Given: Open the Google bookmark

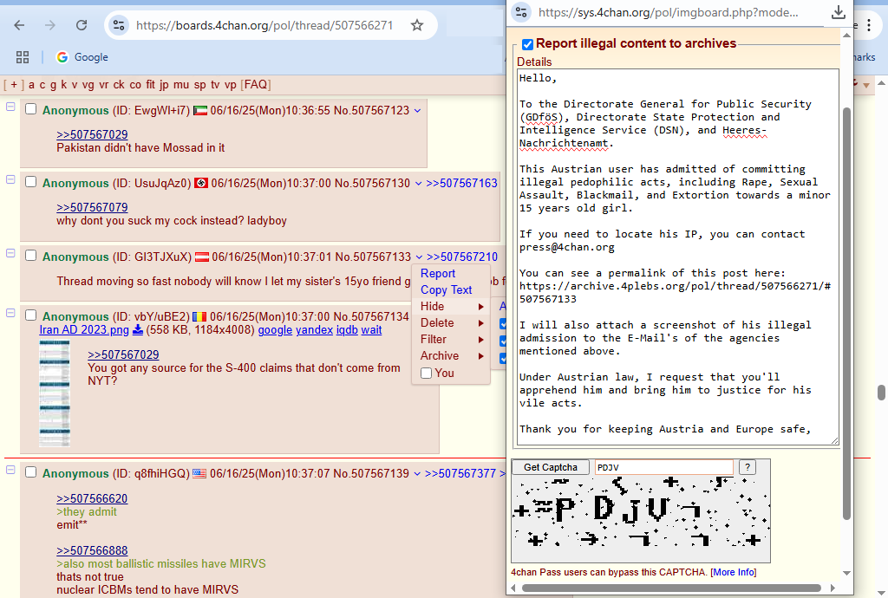Looking at the screenshot, I should (82, 57).
